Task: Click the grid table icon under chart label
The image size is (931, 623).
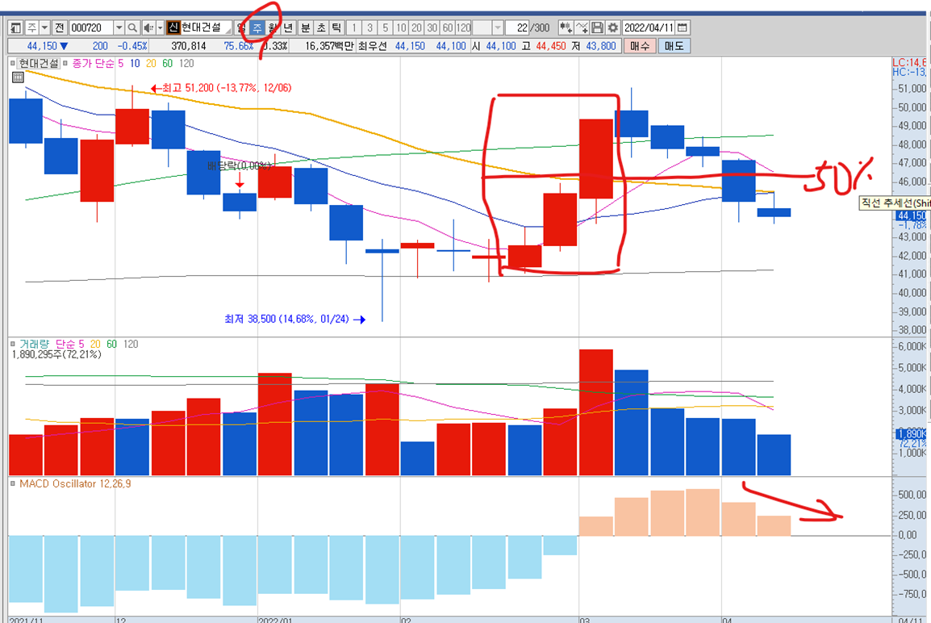Action: pos(18,77)
